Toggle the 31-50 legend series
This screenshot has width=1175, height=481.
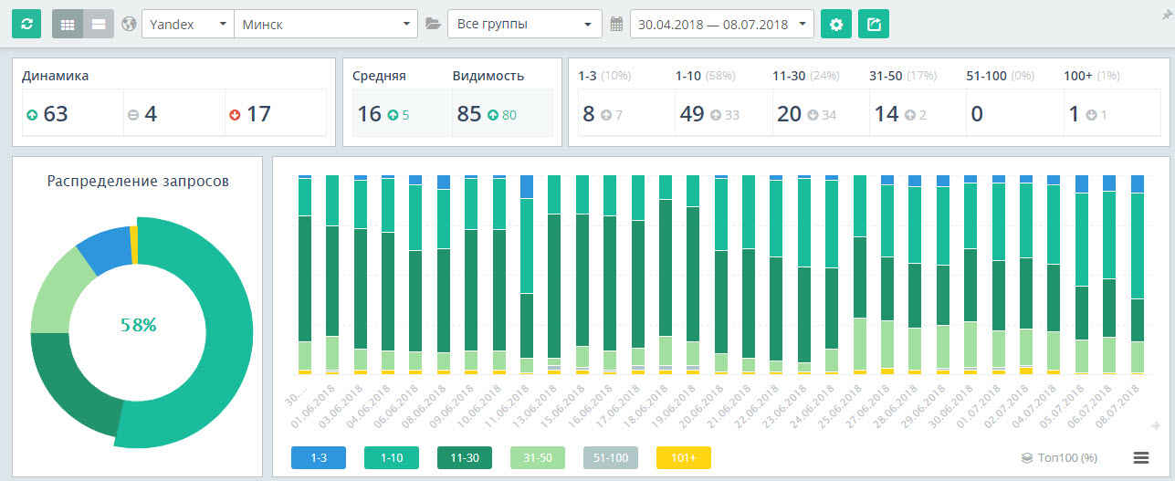click(537, 457)
